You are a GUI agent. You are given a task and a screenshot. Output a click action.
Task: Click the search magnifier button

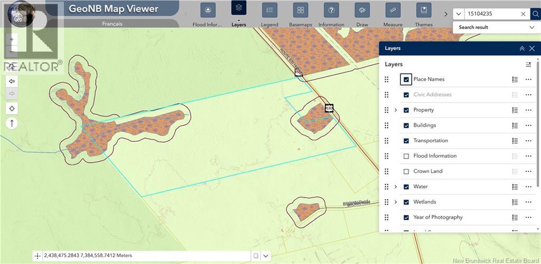535,14
